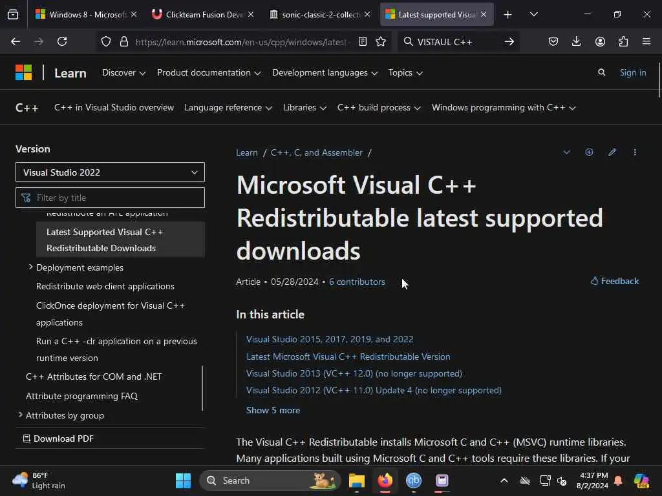Run the search with the arrow button
The width and height of the screenshot is (662, 496).
point(509,41)
